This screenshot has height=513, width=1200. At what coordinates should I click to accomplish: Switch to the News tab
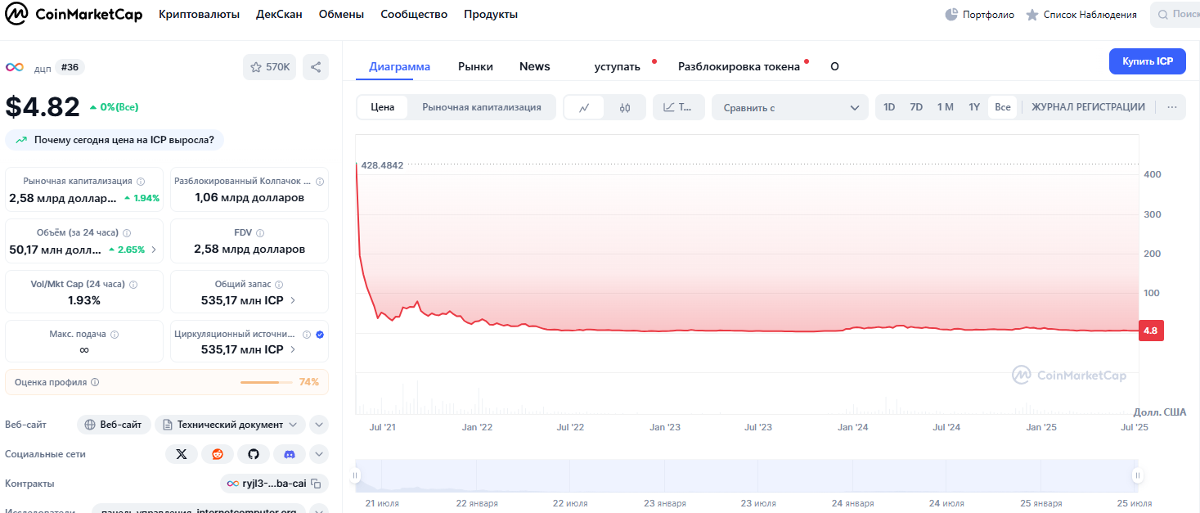(x=535, y=66)
